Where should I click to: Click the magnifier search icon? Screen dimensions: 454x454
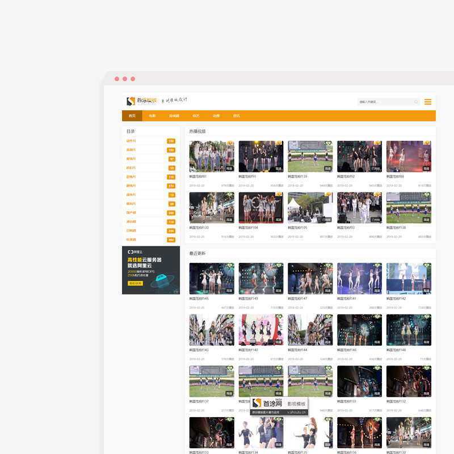click(x=416, y=102)
